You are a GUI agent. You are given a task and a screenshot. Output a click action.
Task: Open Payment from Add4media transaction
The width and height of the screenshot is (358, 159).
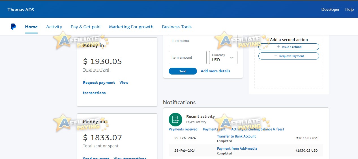[x=237, y=149]
